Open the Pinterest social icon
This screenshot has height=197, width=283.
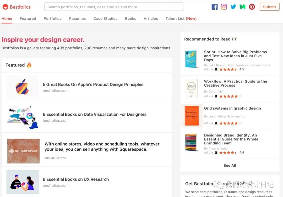252,7
